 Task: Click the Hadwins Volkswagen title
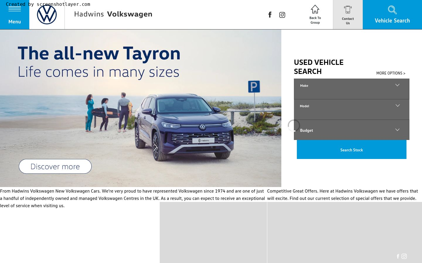[113, 14]
